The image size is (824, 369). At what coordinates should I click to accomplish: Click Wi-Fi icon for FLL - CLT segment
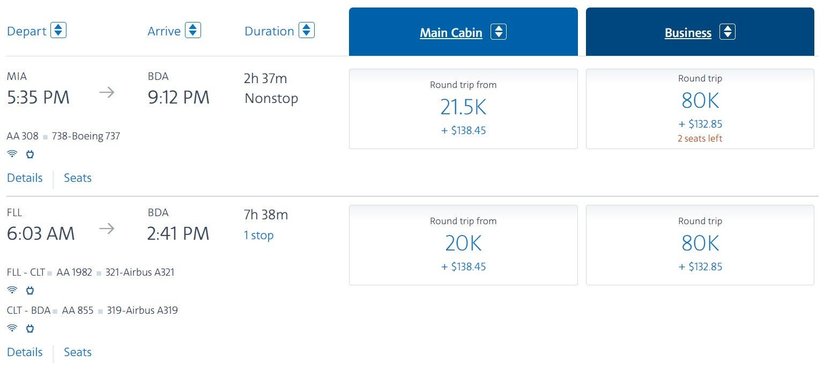12,290
